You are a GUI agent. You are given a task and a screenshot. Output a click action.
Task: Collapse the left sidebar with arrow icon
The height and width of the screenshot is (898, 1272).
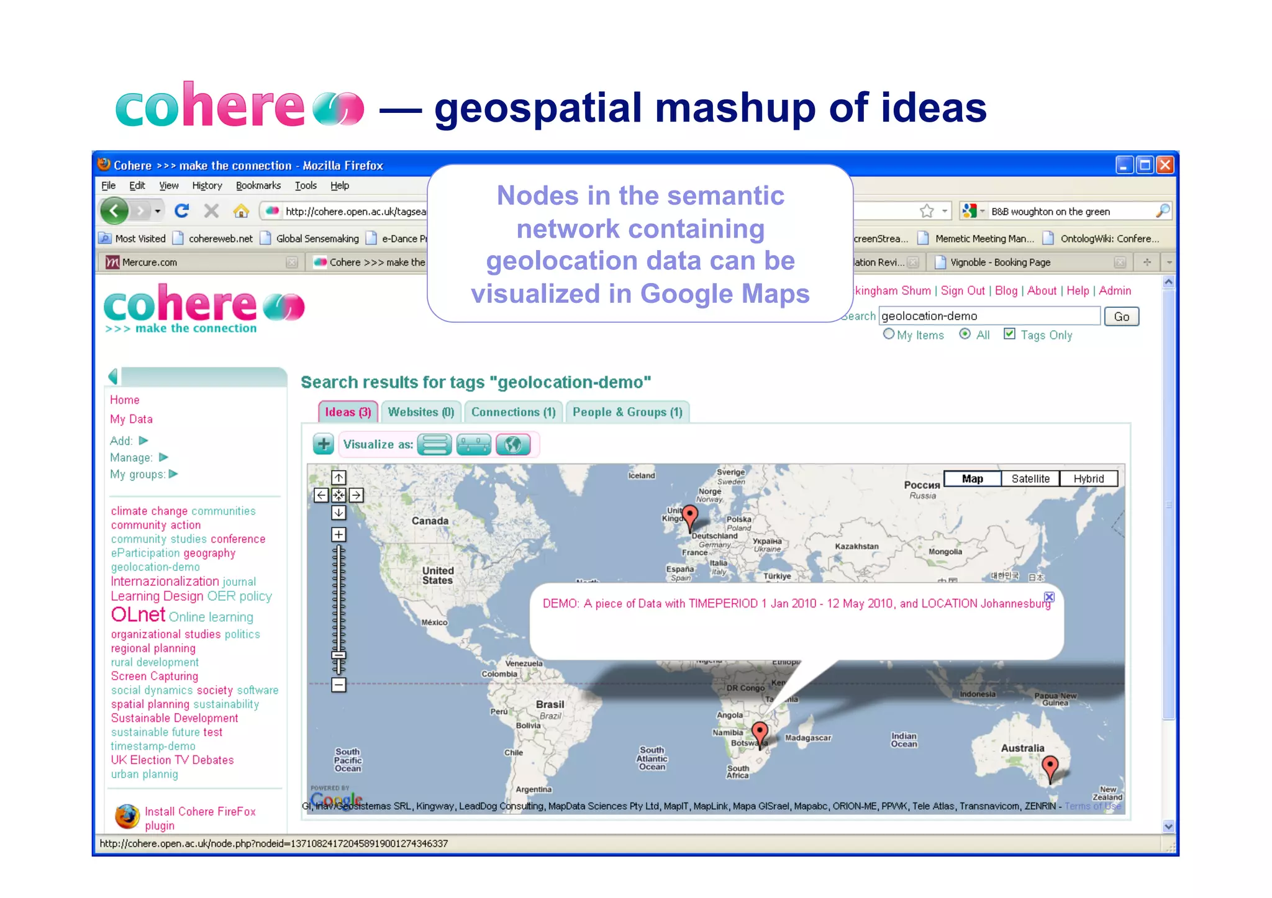point(113,376)
